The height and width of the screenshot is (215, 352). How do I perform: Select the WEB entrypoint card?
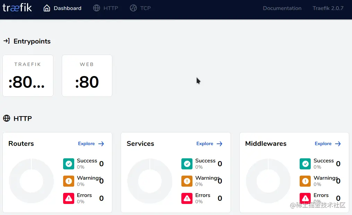(87, 76)
